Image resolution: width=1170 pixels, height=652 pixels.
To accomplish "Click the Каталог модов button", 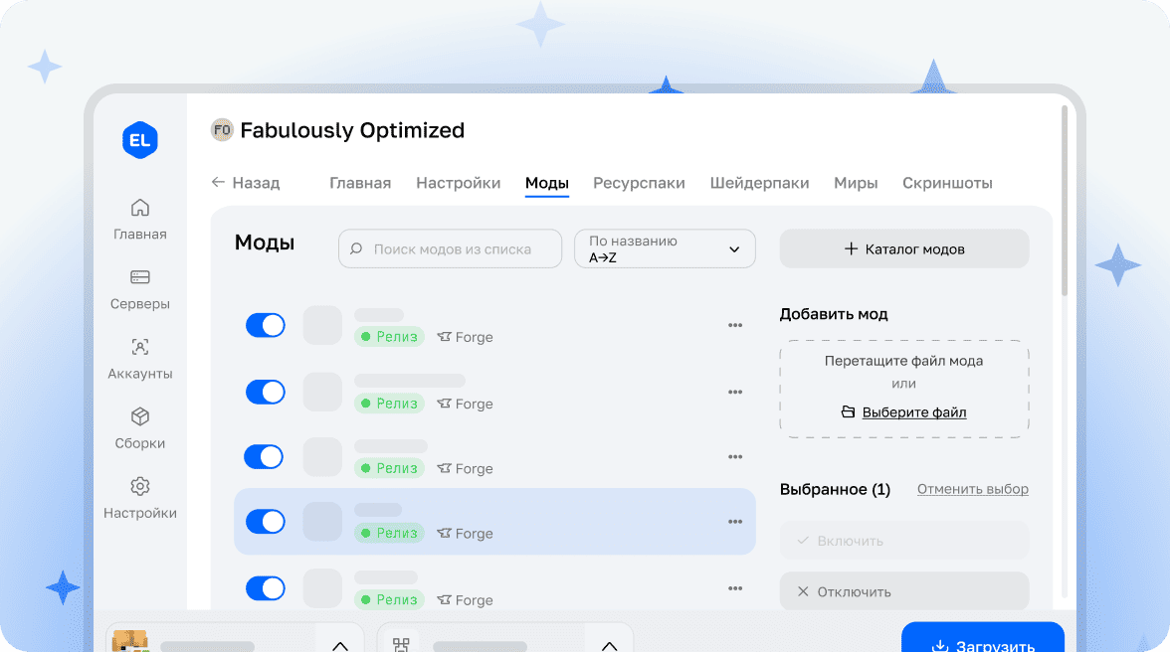I will (903, 249).
